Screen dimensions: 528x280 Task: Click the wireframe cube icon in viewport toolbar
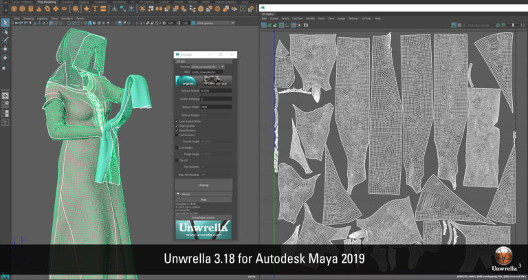coord(85,23)
